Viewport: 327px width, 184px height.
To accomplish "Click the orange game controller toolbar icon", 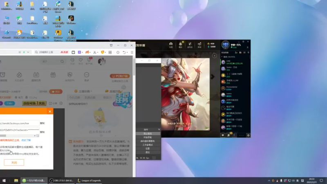I will click(87, 52).
